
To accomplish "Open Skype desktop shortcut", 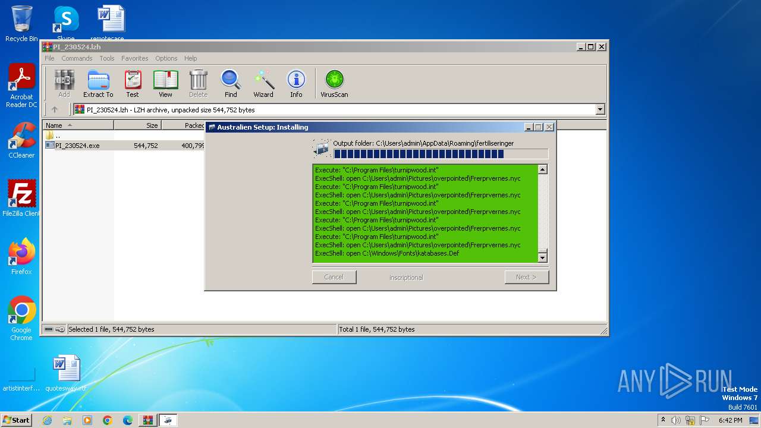I will (x=65, y=24).
